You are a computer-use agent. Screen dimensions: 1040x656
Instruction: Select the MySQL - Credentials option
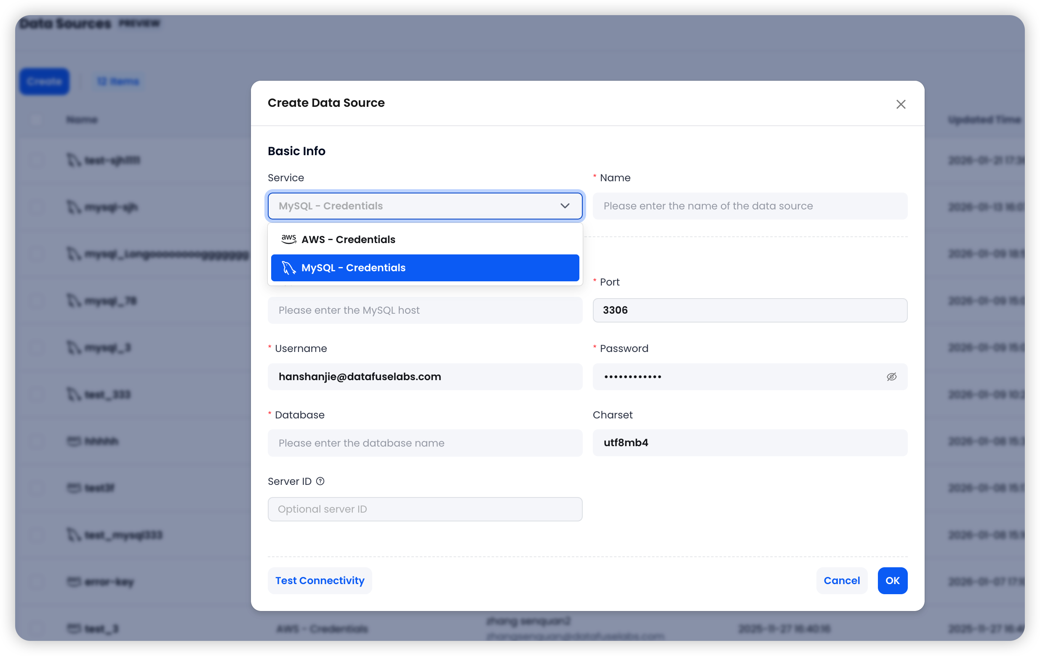click(425, 267)
